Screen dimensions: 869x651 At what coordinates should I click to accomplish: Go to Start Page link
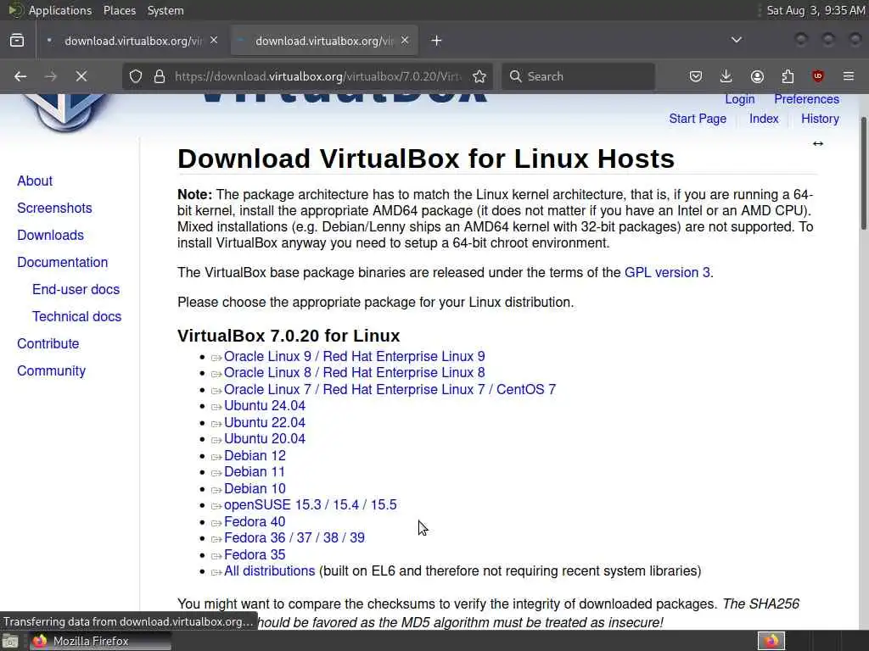698,119
